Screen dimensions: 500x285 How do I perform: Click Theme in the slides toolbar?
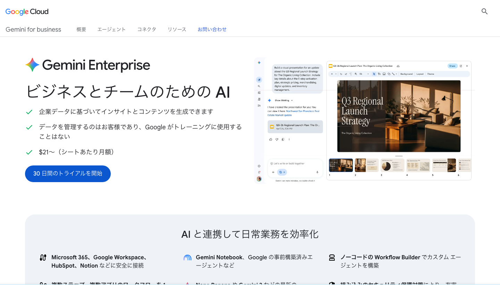coord(431,74)
